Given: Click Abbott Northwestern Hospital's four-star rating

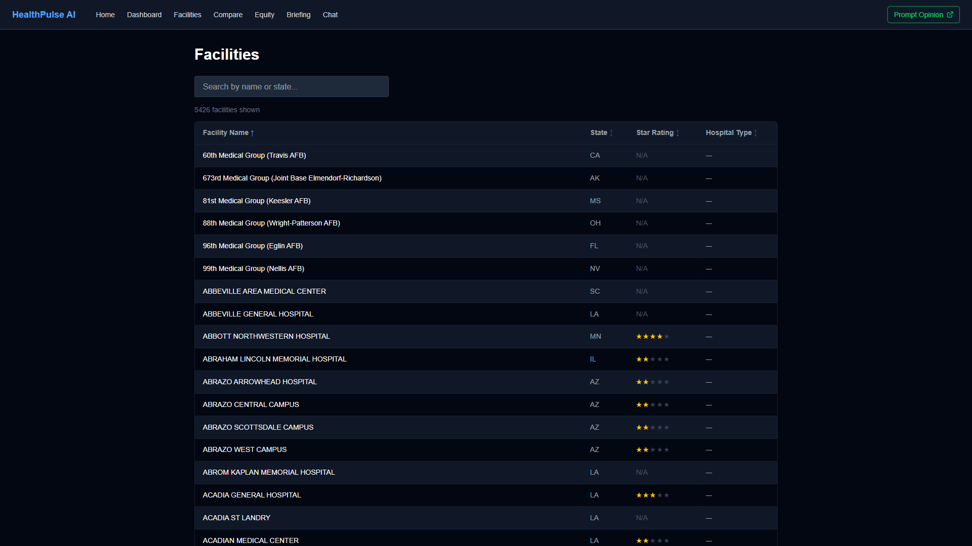Looking at the screenshot, I should [x=653, y=337].
